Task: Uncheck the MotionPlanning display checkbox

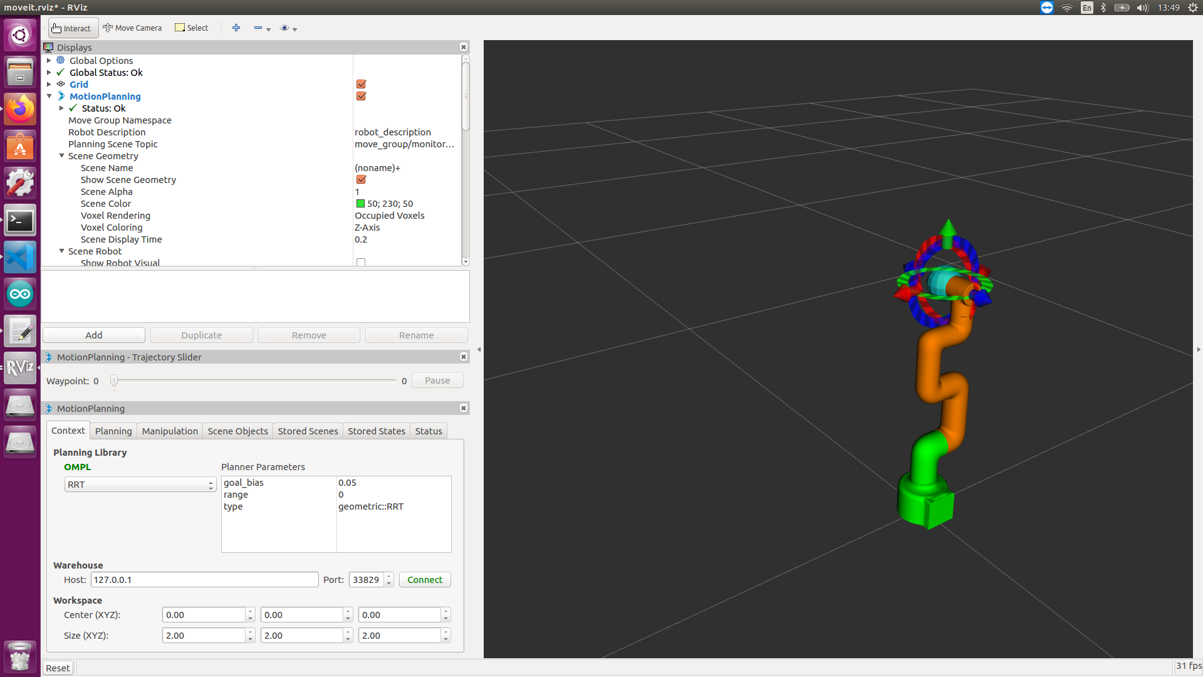Action: pyautogui.click(x=361, y=96)
